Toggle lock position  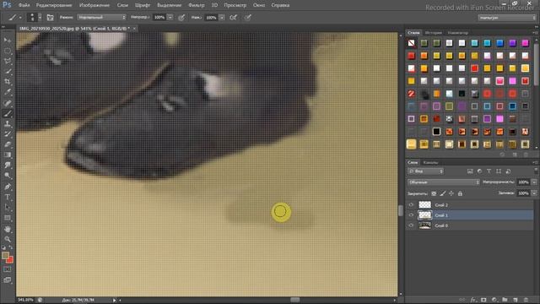451,193
